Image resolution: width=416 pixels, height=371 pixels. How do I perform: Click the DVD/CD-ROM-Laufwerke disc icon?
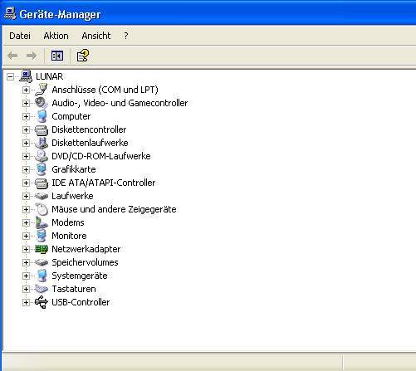[x=42, y=156]
